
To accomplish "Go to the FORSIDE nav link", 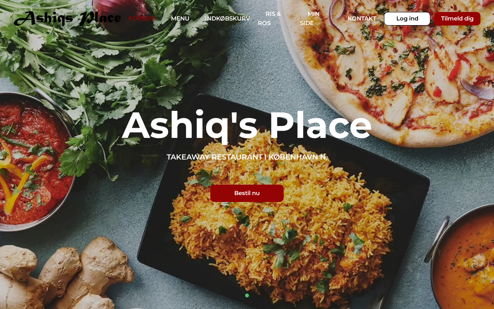I will click(x=142, y=19).
